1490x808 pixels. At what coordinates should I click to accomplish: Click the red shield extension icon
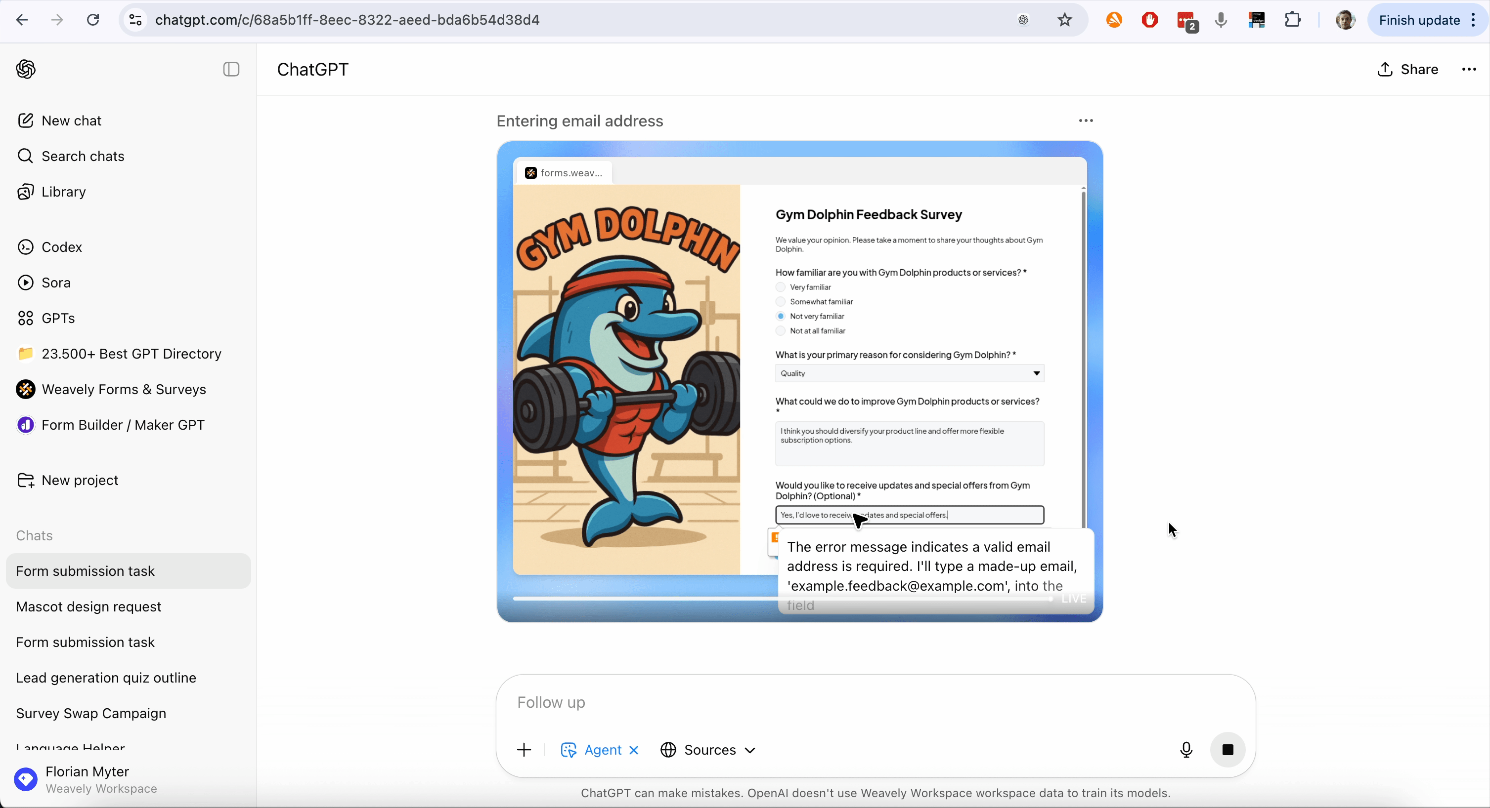(1150, 20)
